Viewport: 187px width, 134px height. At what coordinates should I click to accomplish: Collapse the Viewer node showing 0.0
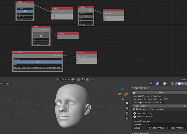tap(59, 33)
